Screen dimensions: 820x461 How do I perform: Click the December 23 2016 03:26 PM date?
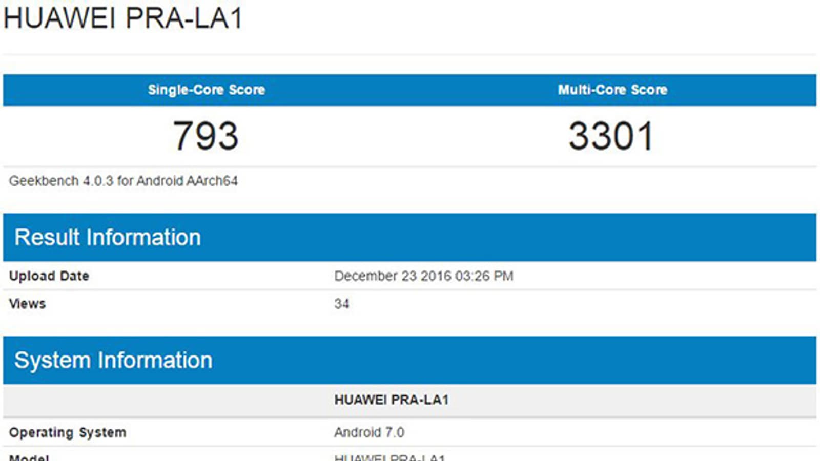pos(423,276)
